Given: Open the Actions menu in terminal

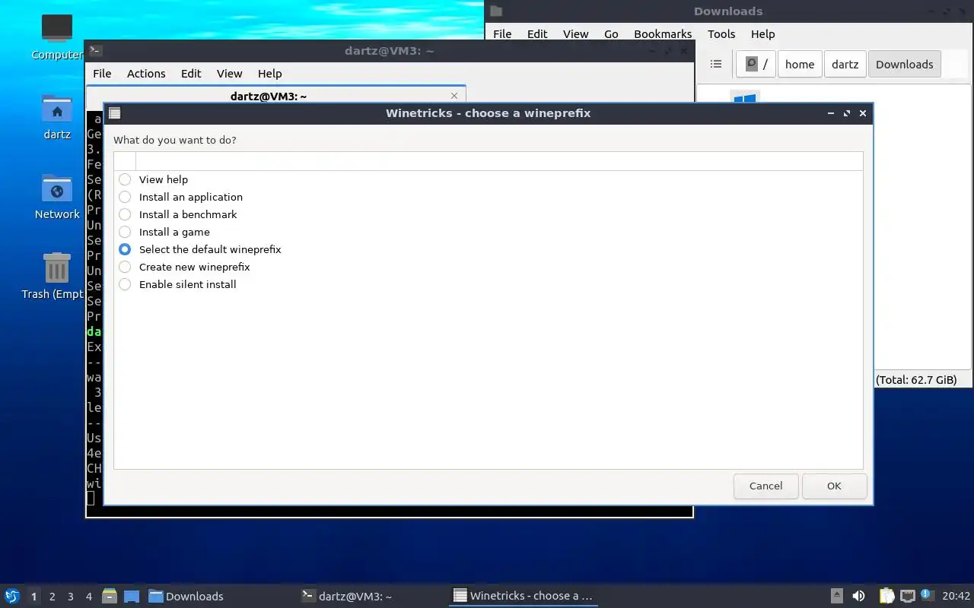Looking at the screenshot, I should click(x=146, y=74).
